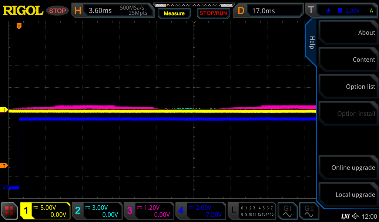Click the orange trigger level marker T
Image resolution: width=379 pixels, height=222 pixels.
tap(4, 165)
